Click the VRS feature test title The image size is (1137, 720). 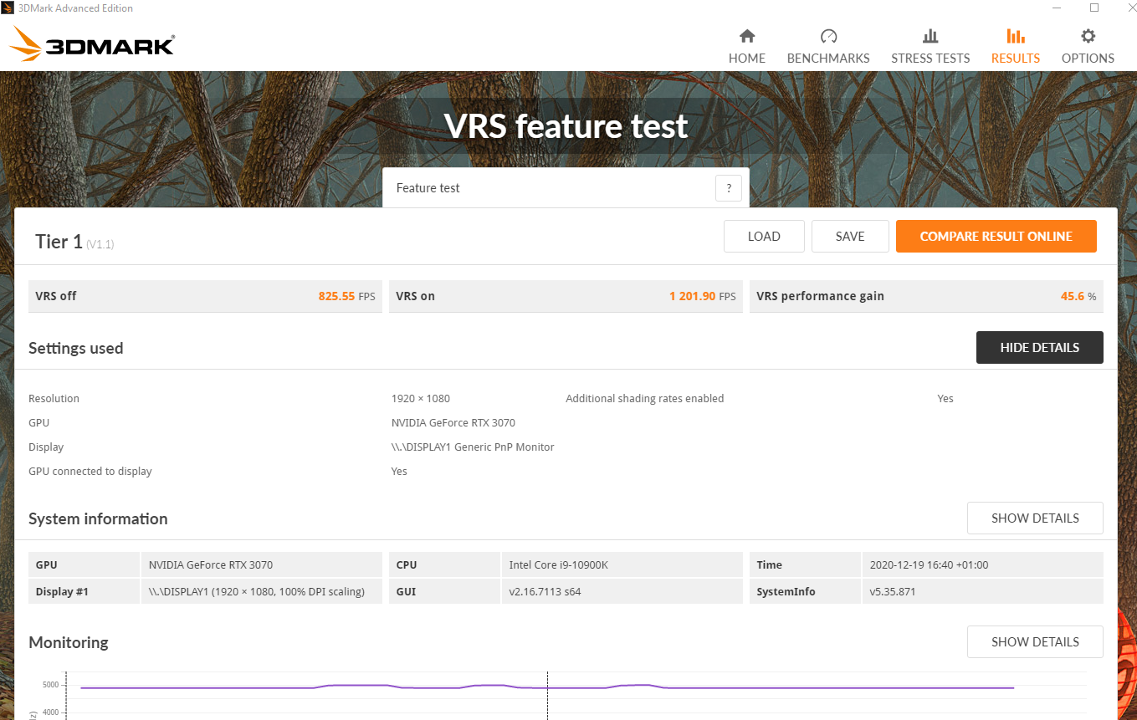pyautogui.click(x=566, y=126)
